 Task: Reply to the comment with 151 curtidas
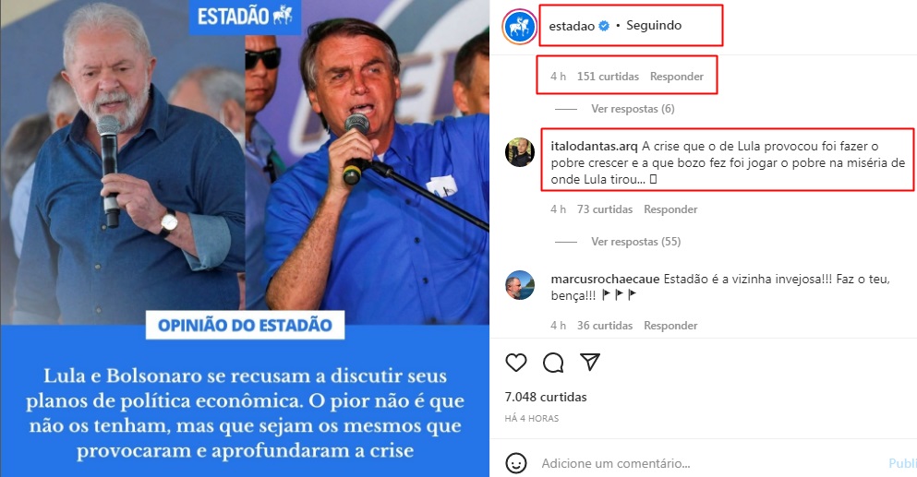click(x=677, y=77)
